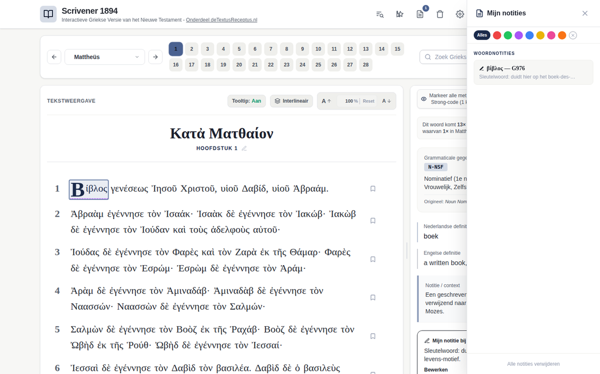
Task: Bookmark verse 1
Action: click(373, 189)
